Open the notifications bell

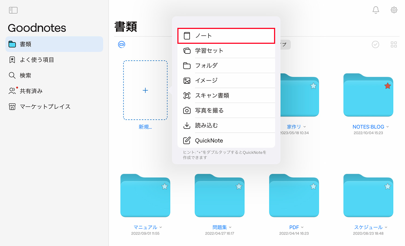(376, 10)
